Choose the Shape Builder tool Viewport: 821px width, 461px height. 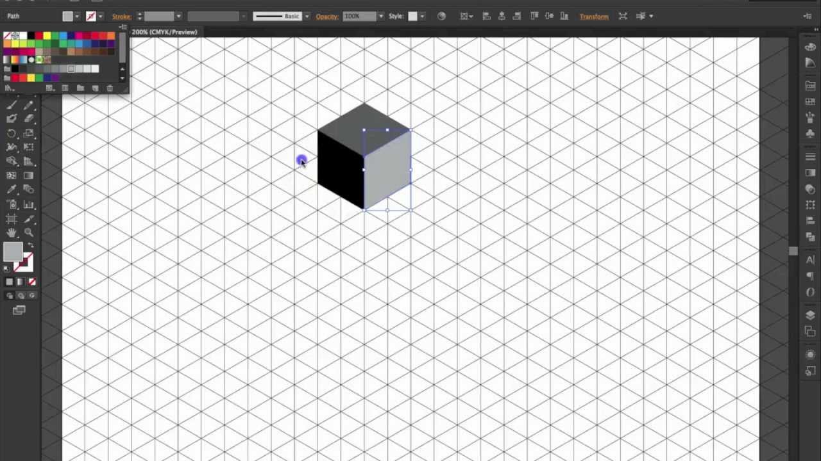(12, 161)
